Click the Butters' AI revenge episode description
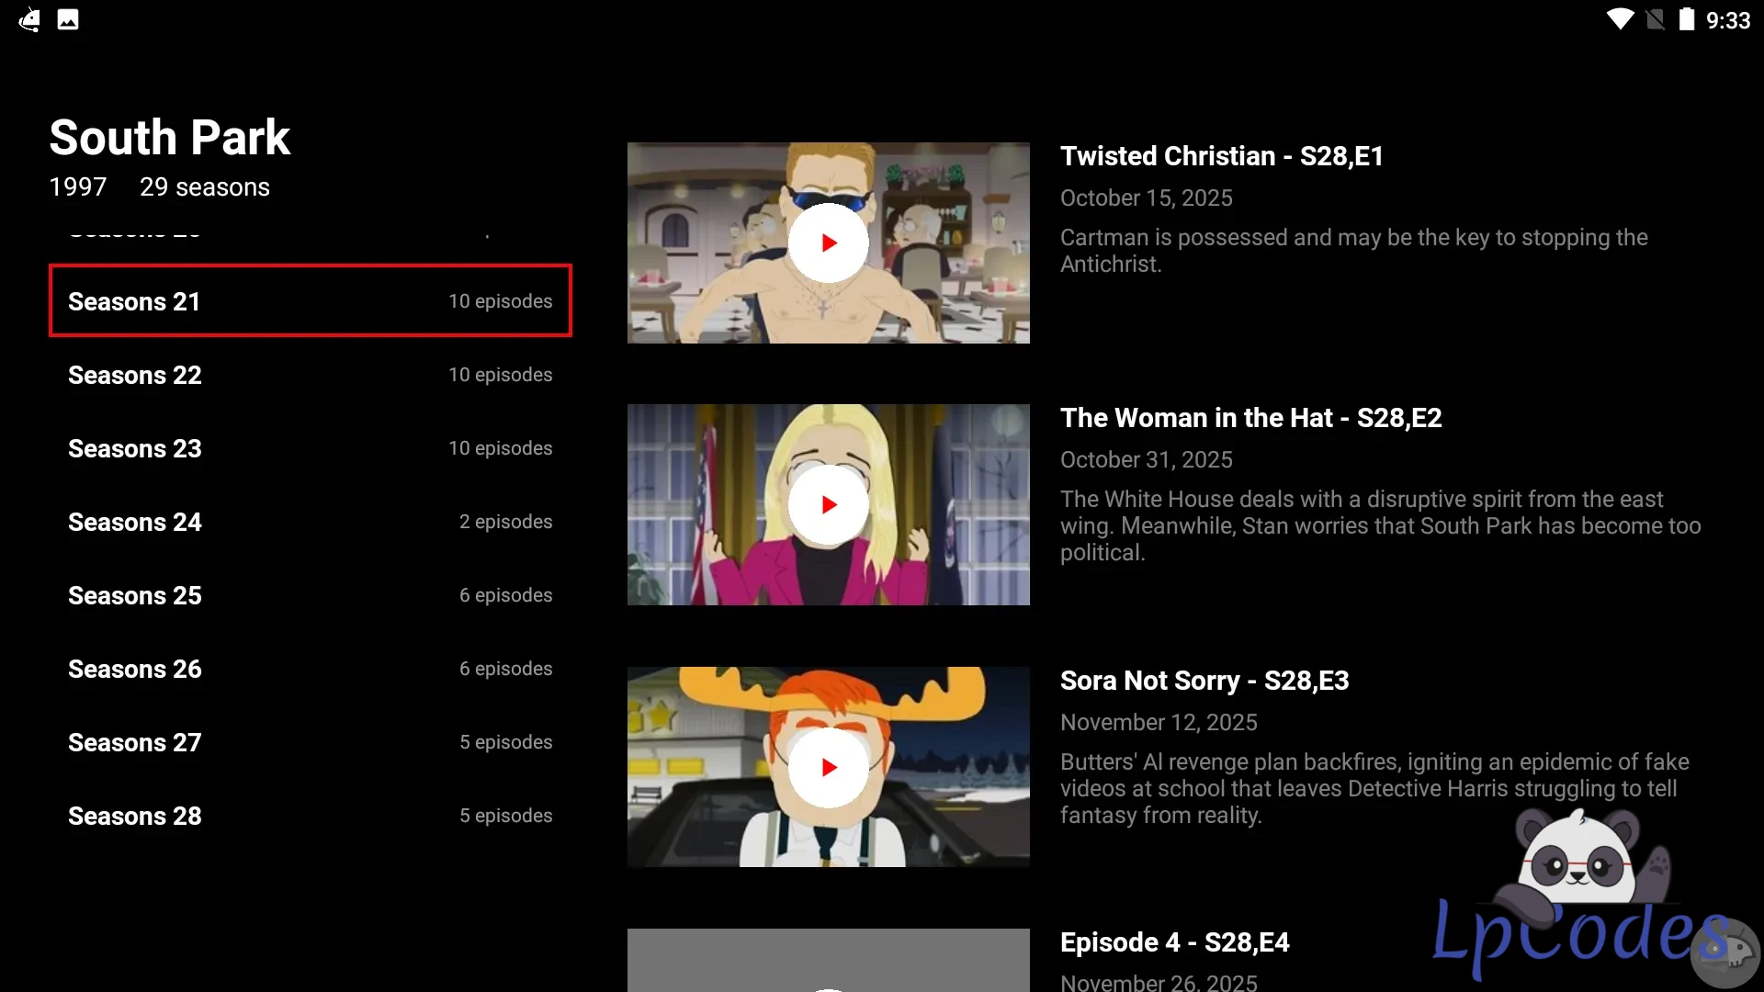The image size is (1764, 992). coord(1374,788)
